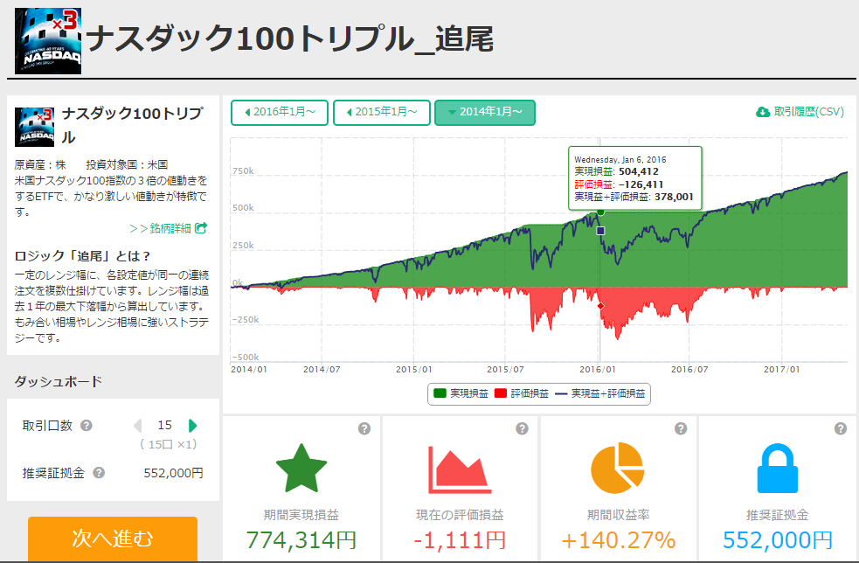
Task: Click the green 実現損益 marker on the chart
Action: pos(600,212)
